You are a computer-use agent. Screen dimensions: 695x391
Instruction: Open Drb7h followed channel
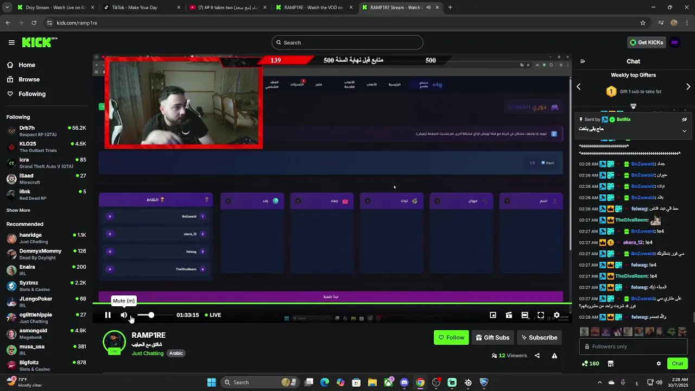(46, 131)
